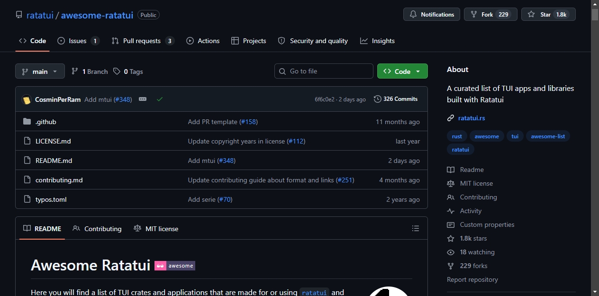Select the awesome-list topic tag
Screen dimensions: 599x296
point(548,136)
